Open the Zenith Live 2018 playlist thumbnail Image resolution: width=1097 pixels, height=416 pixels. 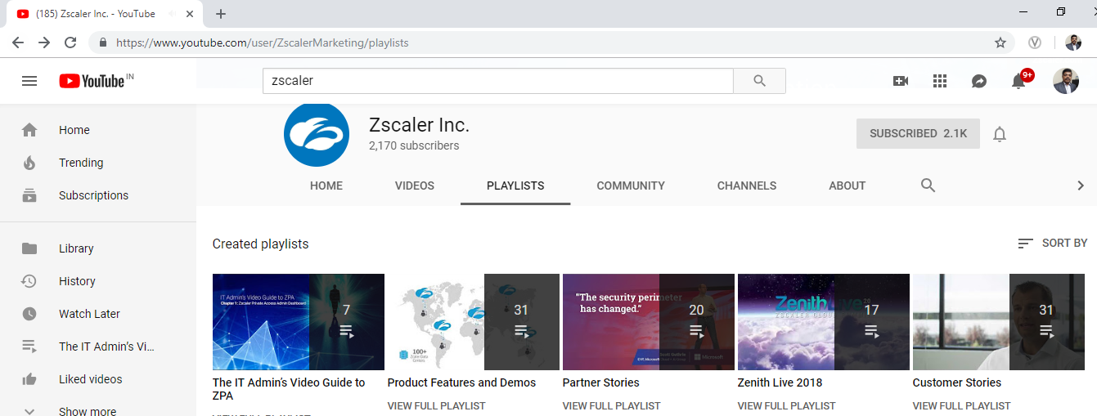tap(823, 322)
